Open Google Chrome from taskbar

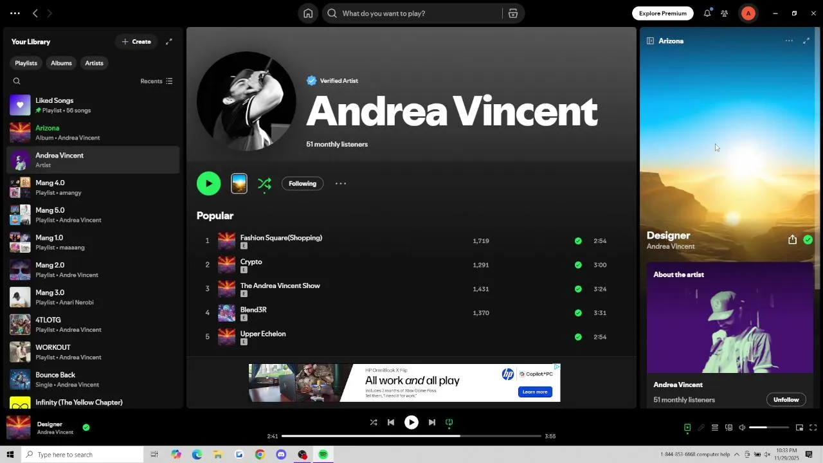coord(260,455)
